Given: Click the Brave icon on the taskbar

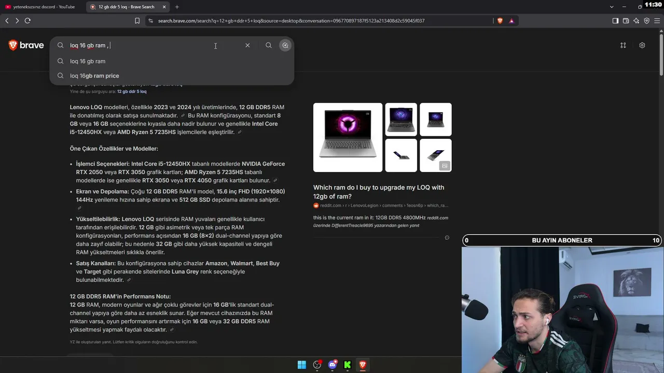Looking at the screenshot, I should pos(363,365).
